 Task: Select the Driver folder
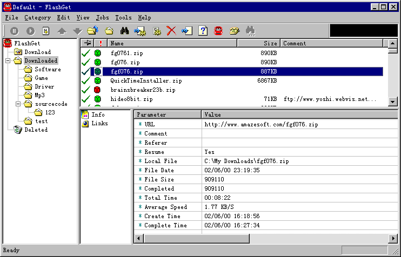(x=44, y=86)
